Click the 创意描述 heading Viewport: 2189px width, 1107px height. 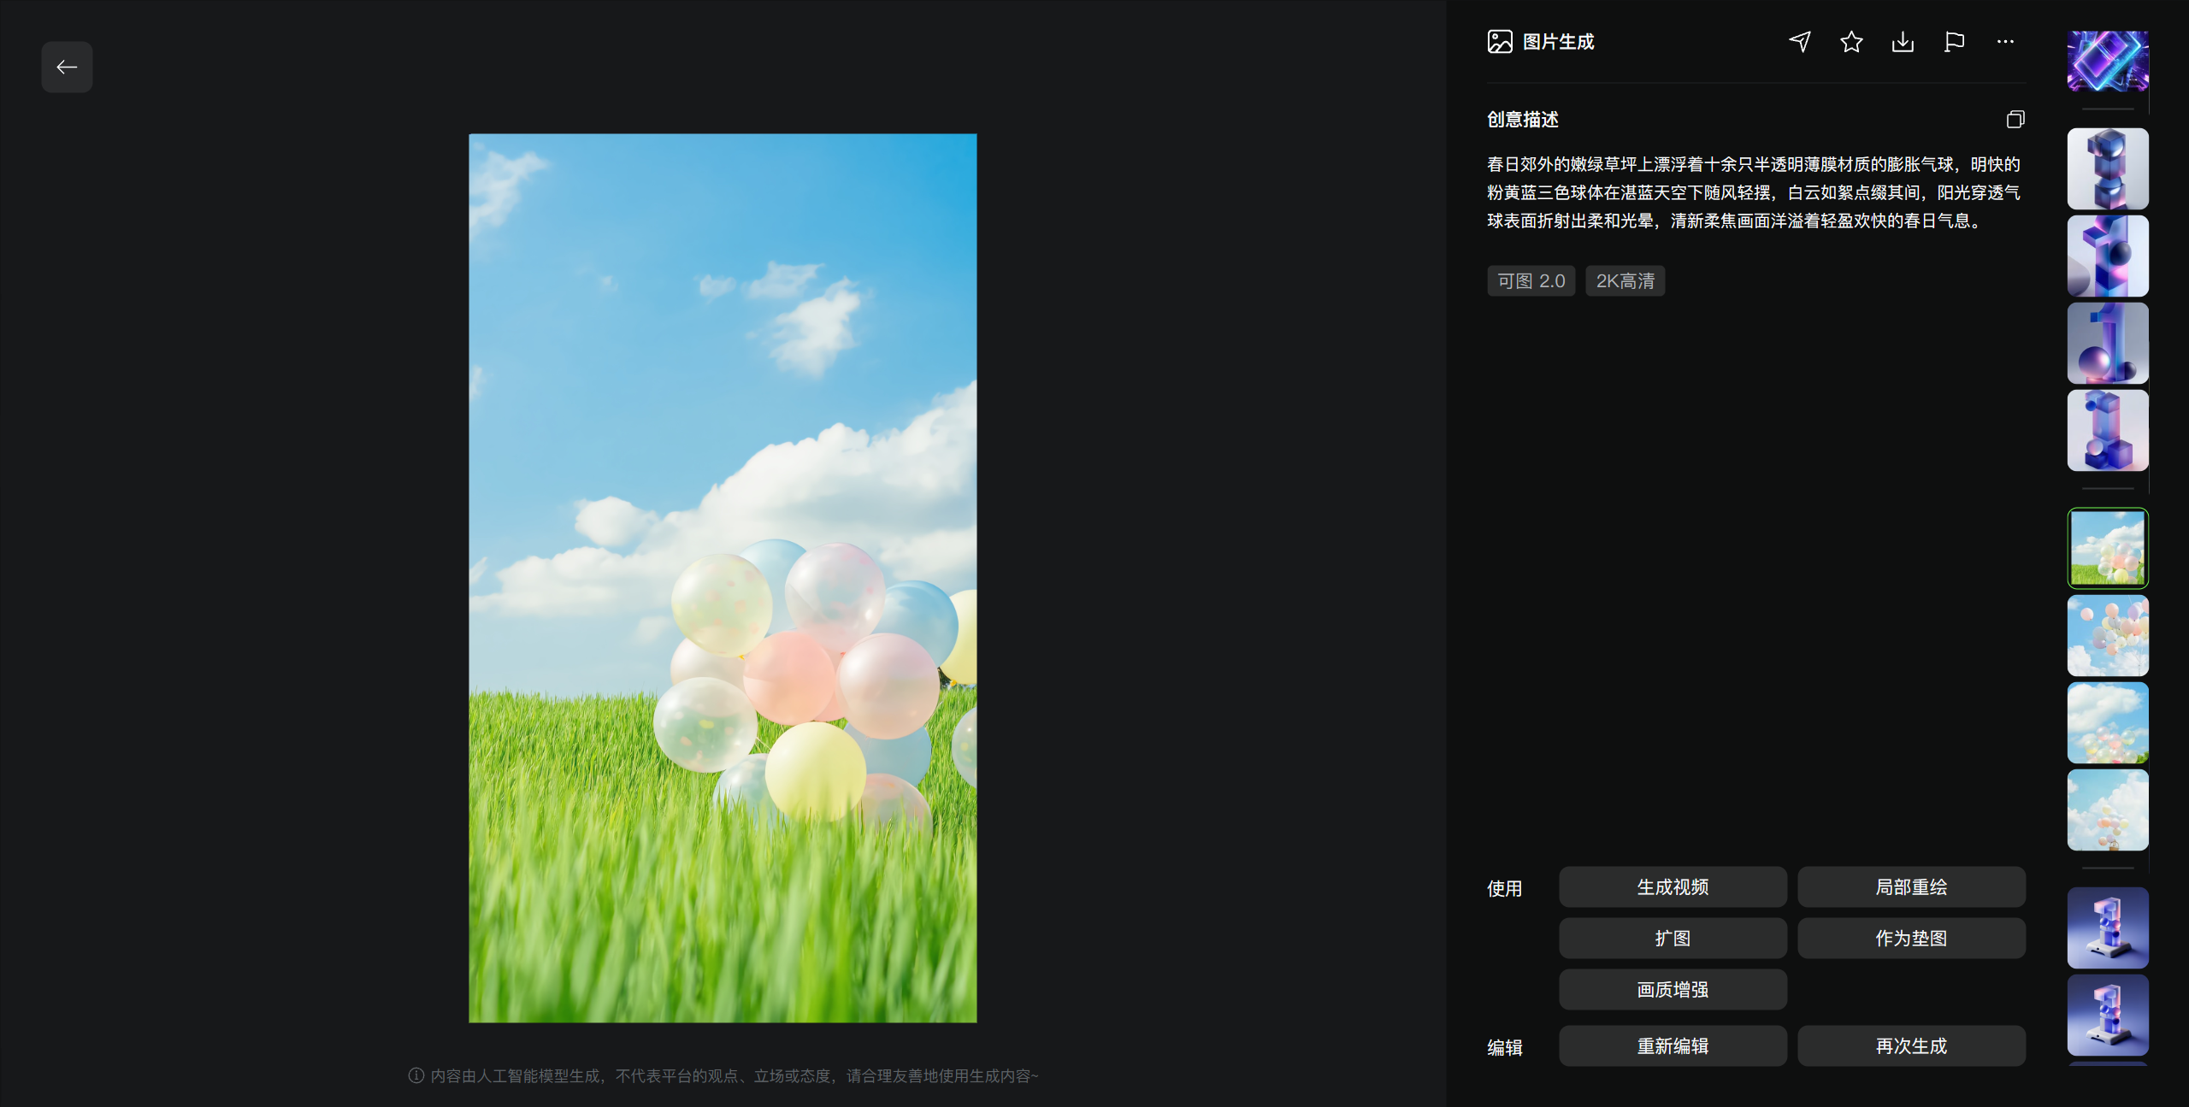click(1523, 120)
